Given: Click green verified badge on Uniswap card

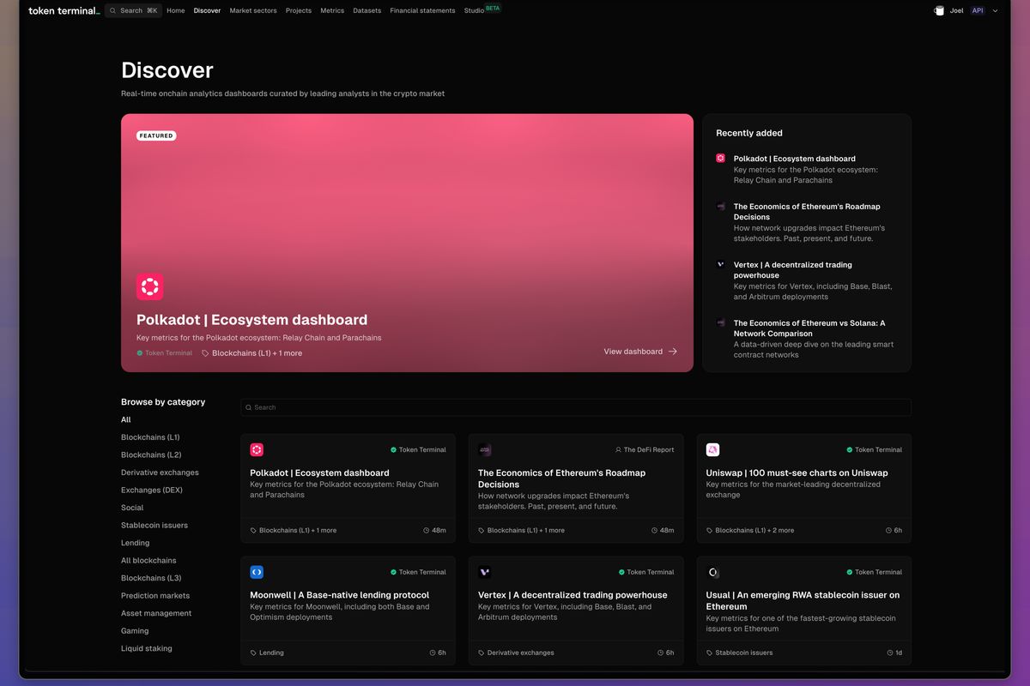Looking at the screenshot, I should click(850, 449).
